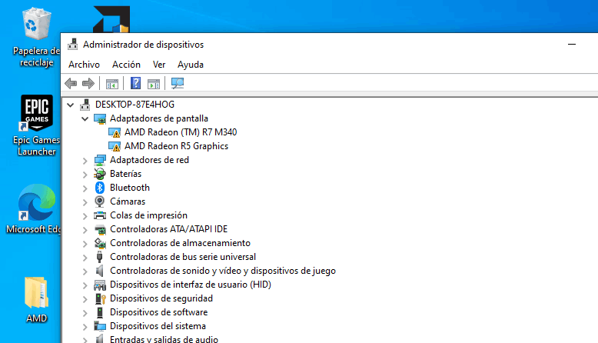Select Papelera de reciclaje on desktop
The image size is (598, 343).
pos(36,38)
